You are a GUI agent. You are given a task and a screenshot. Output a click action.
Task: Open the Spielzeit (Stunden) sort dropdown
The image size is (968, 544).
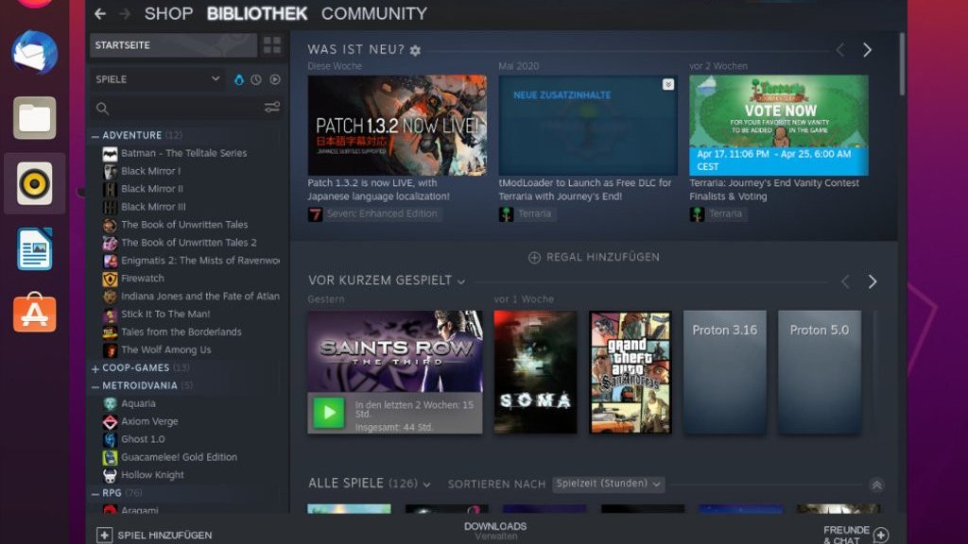point(608,484)
